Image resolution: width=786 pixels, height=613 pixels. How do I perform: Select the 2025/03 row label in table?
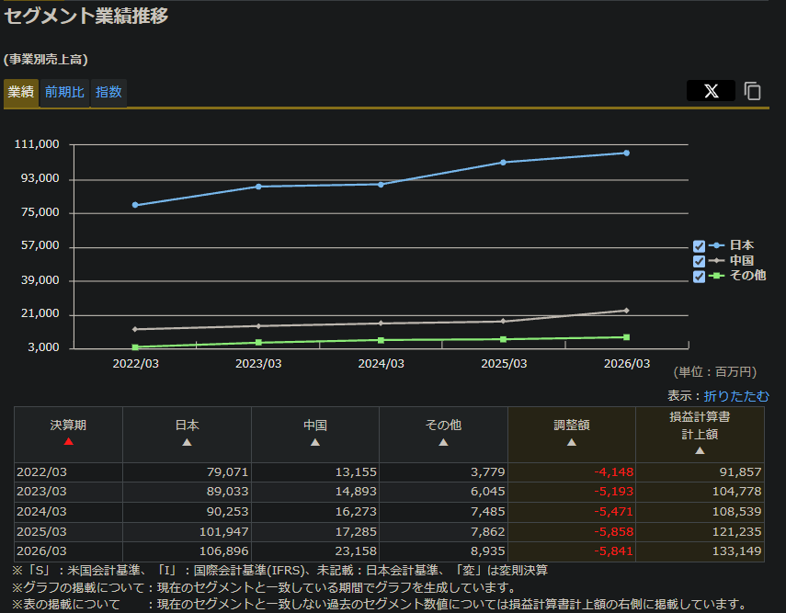click(x=41, y=532)
